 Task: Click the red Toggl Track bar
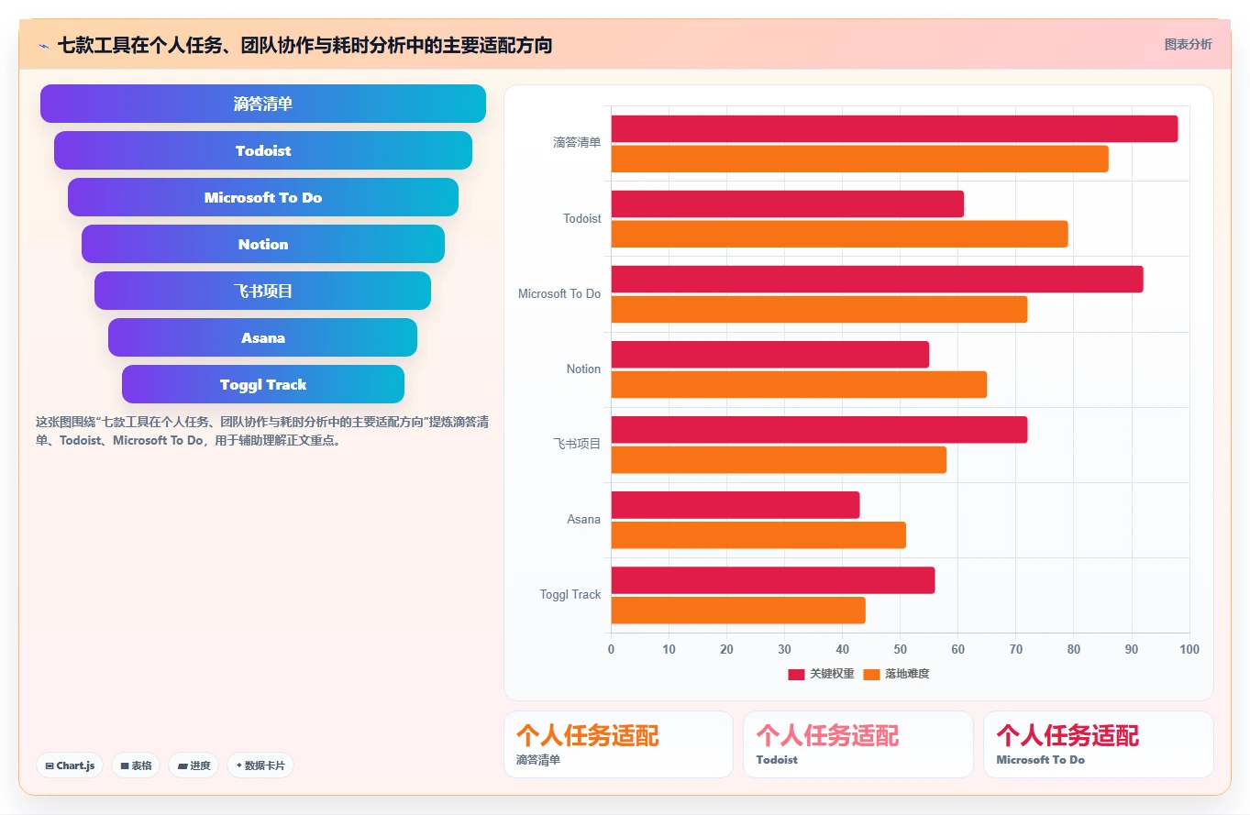[773, 580]
